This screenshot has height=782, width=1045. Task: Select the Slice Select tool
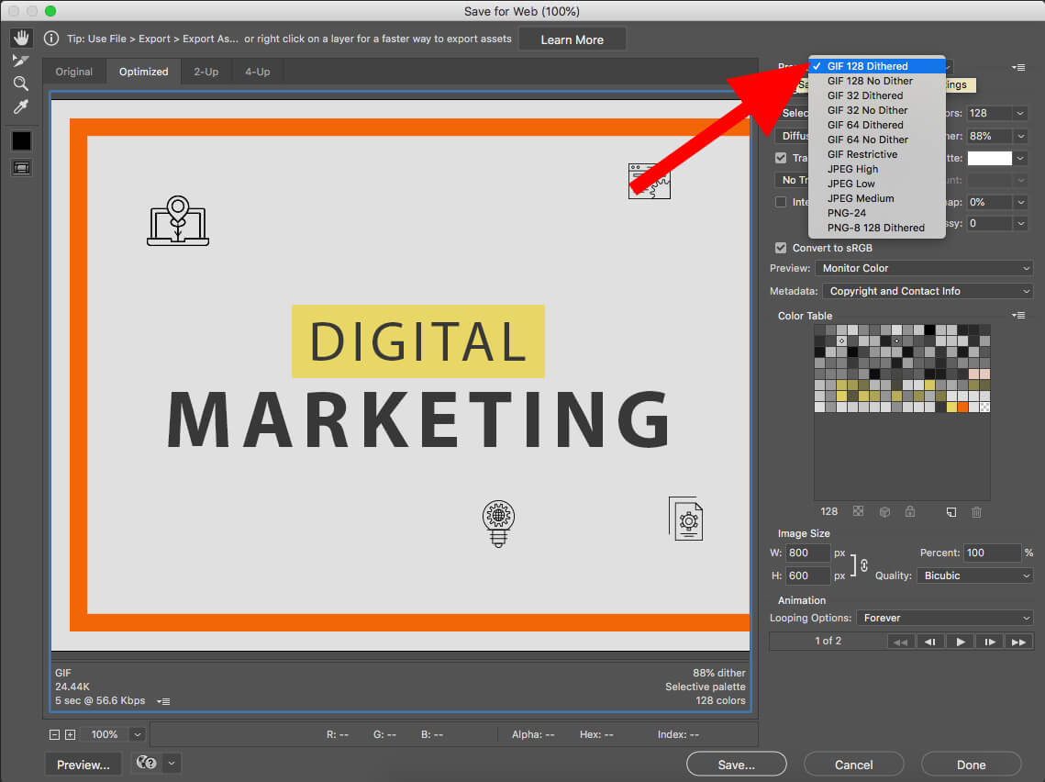(21, 61)
